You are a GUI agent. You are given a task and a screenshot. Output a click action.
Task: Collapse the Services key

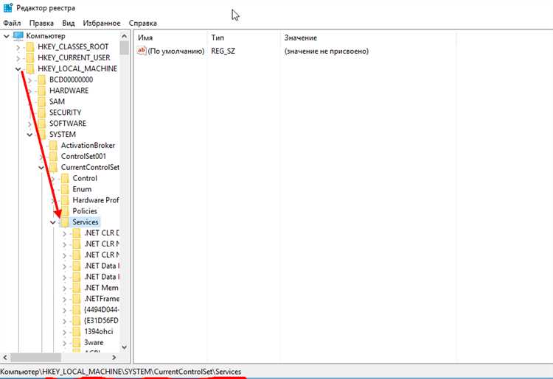click(52, 222)
